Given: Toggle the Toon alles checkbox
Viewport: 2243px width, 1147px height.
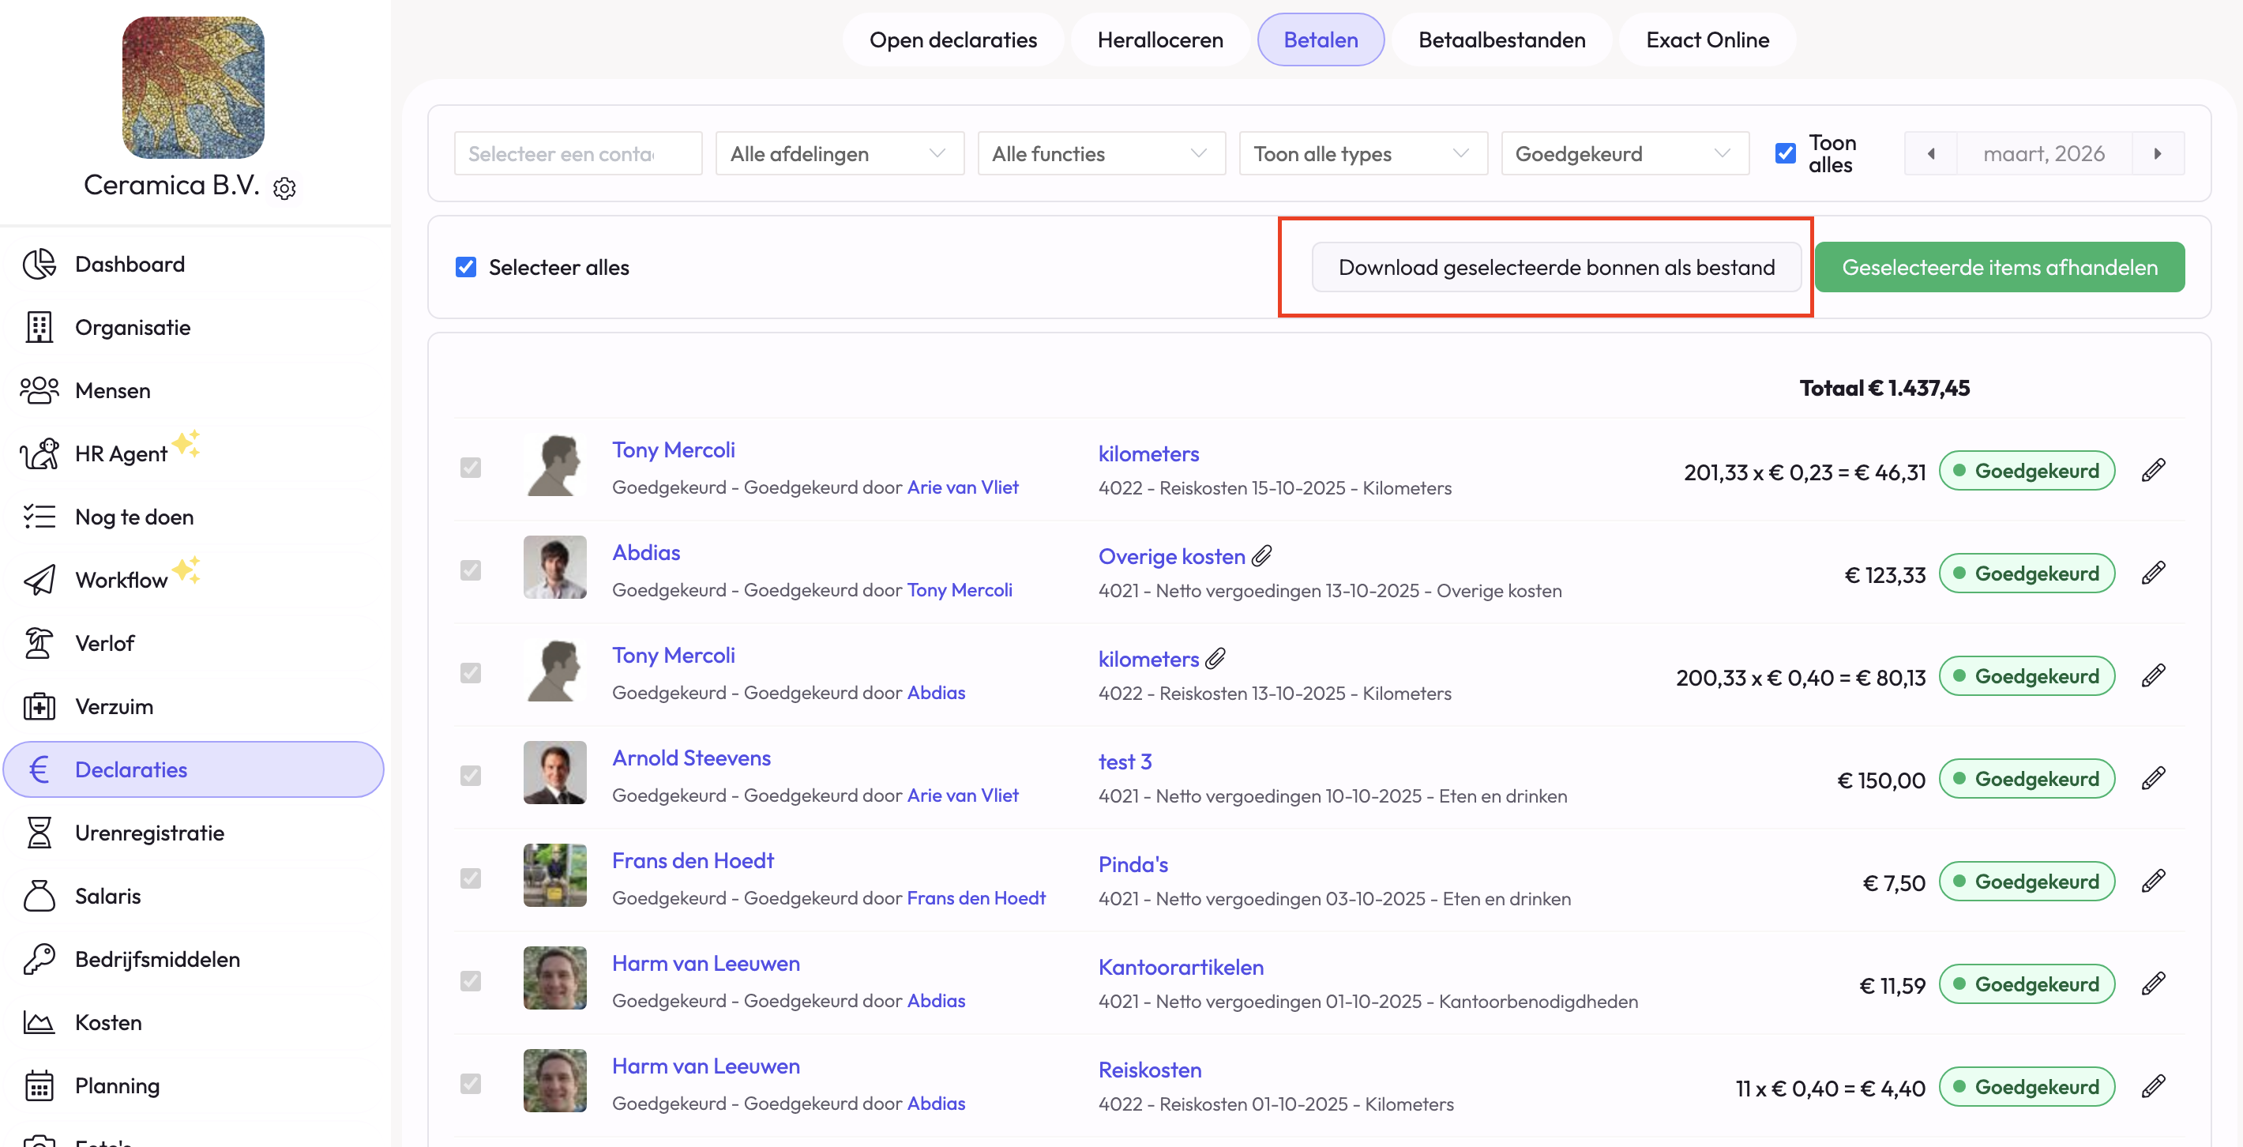Looking at the screenshot, I should pyautogui.click(x=1785, y=154).
